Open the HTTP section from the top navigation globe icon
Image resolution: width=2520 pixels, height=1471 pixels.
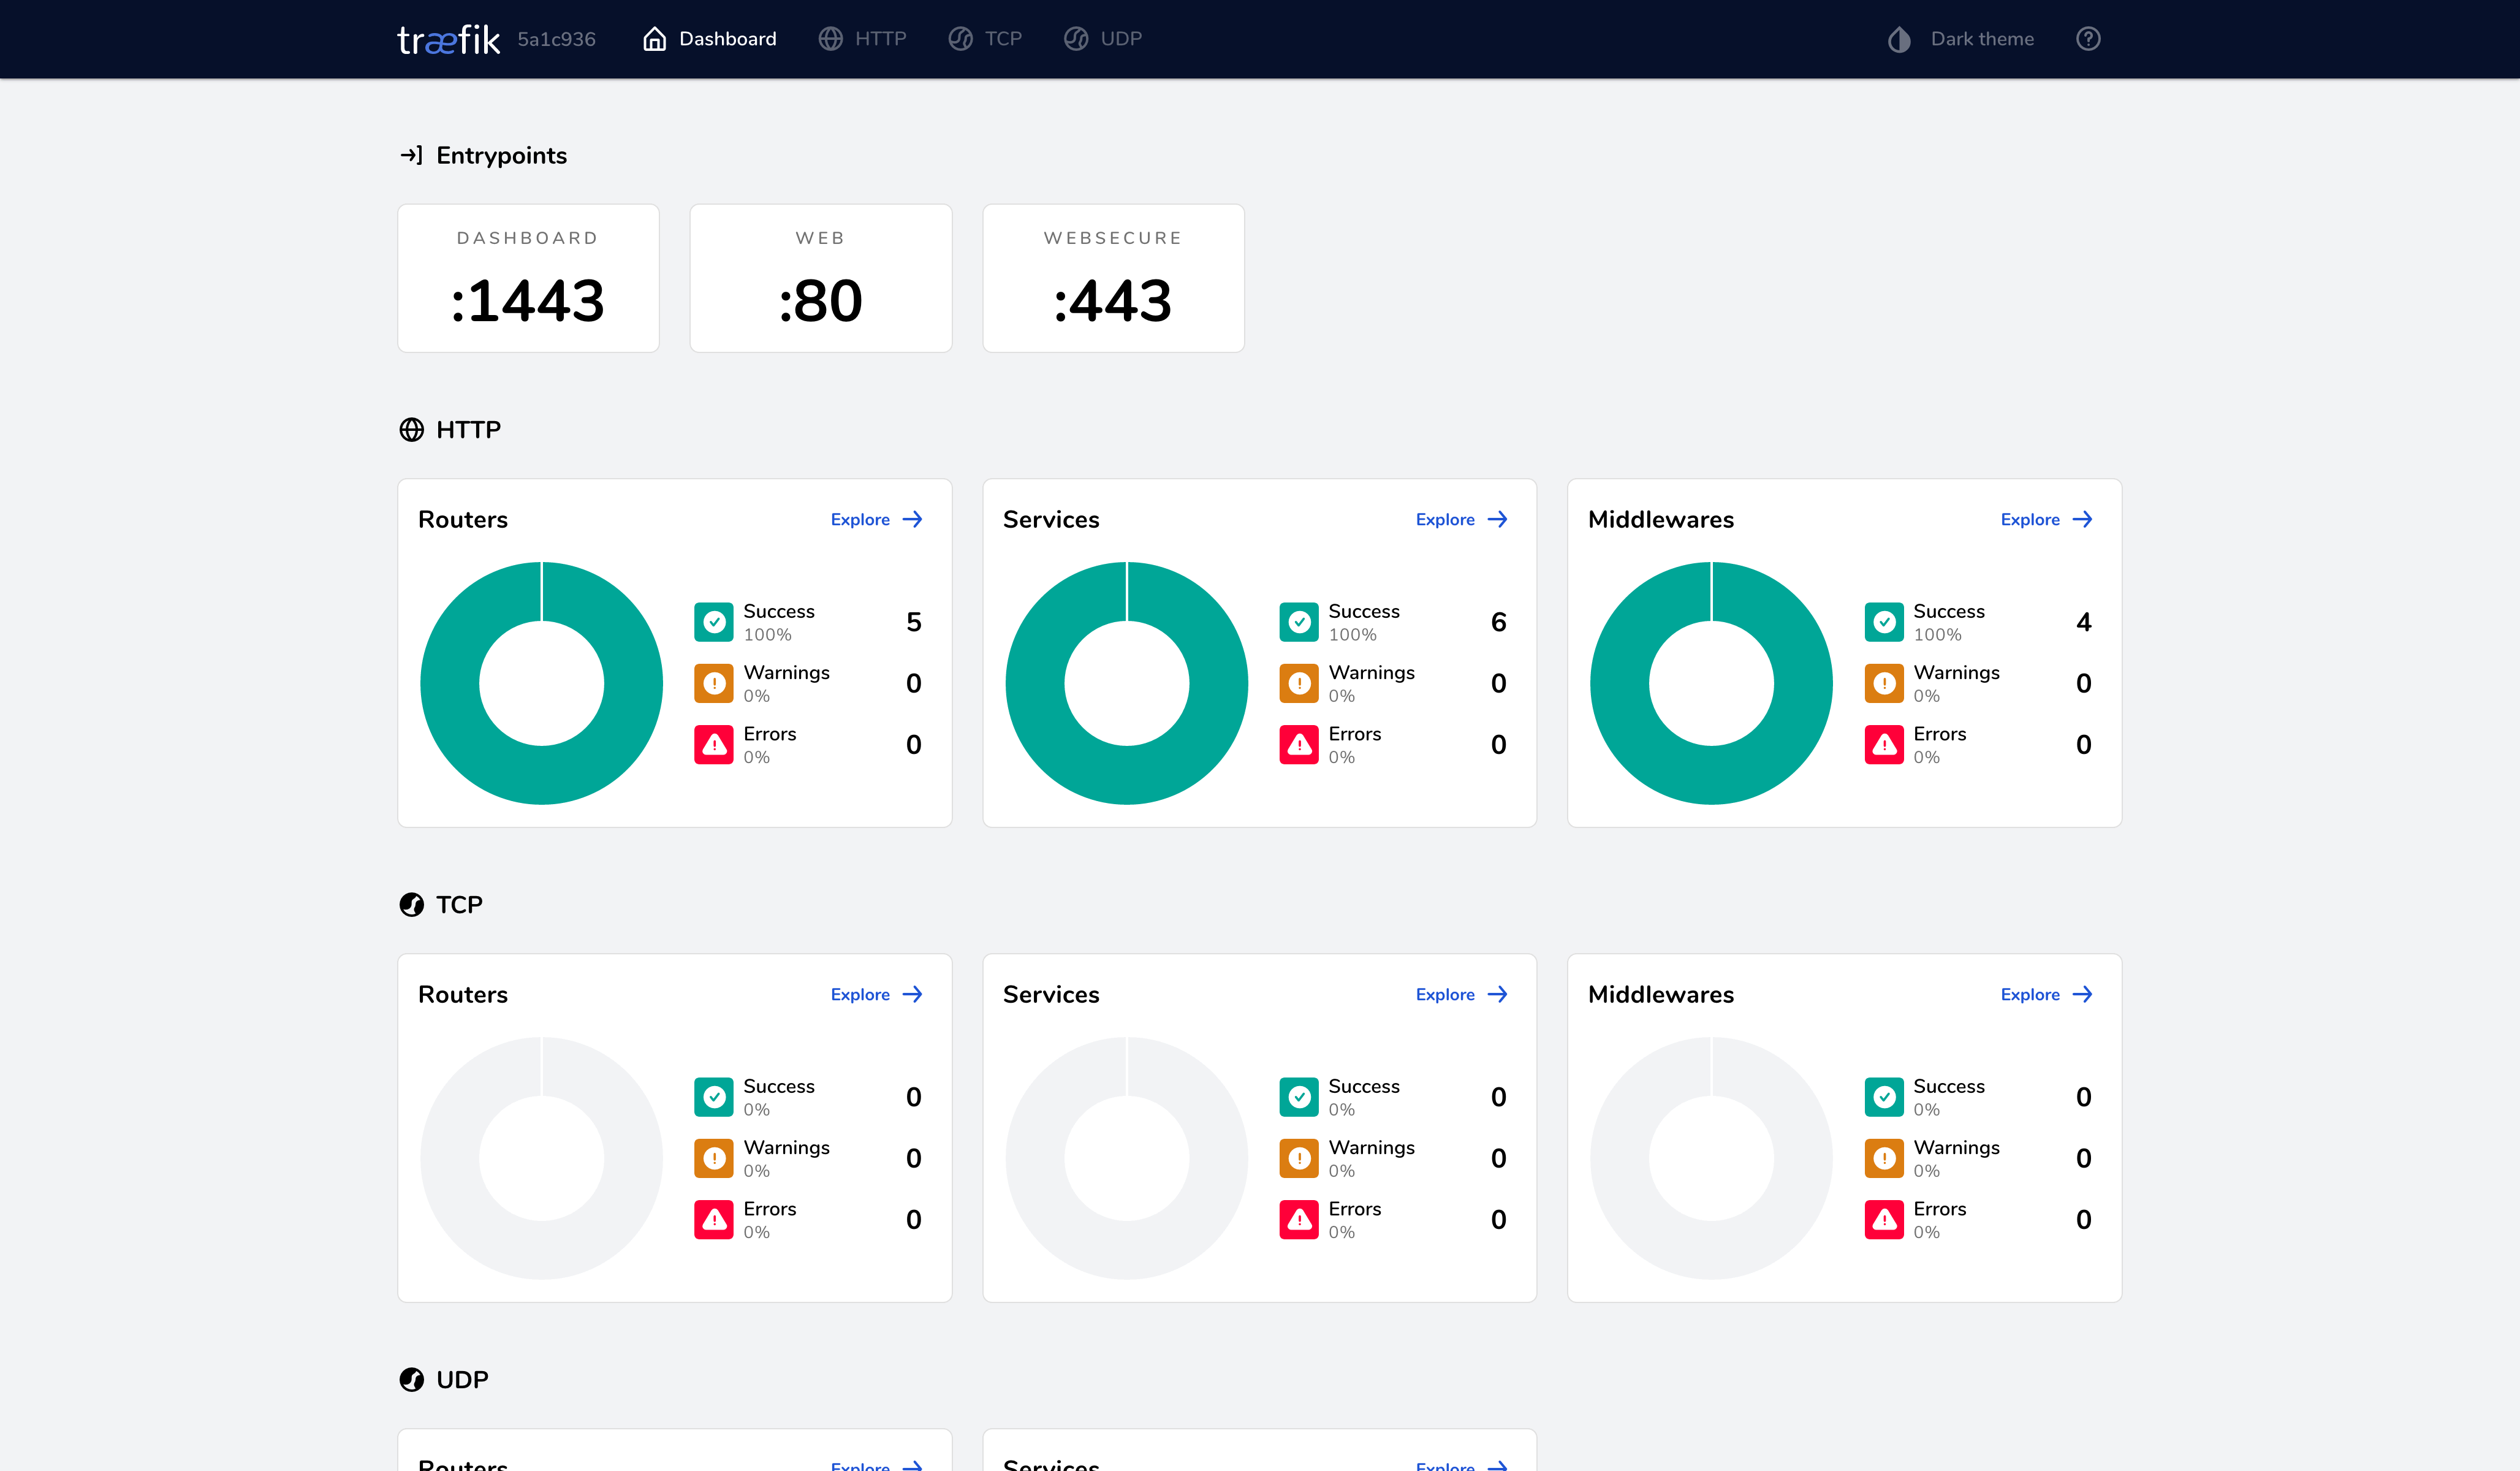(x=830, y=39)
